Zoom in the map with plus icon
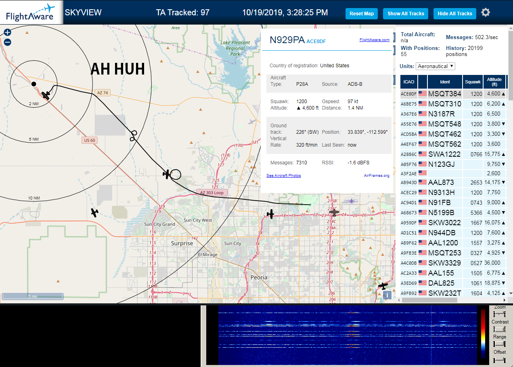Viewport: 513px width, 367px height. (7, 33)
